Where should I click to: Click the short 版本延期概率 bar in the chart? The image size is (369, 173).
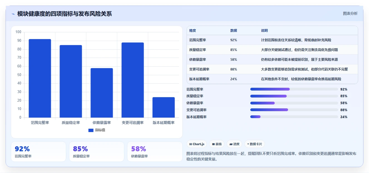coord(164,107)
